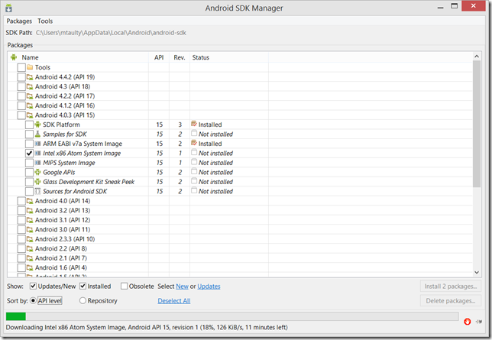Select the Repository sort radio button
The width and height of the screenshot is (492, 340).
coord(83,300)
